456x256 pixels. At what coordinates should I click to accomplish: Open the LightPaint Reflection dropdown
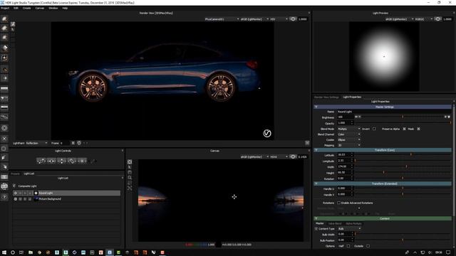(36, 143)
